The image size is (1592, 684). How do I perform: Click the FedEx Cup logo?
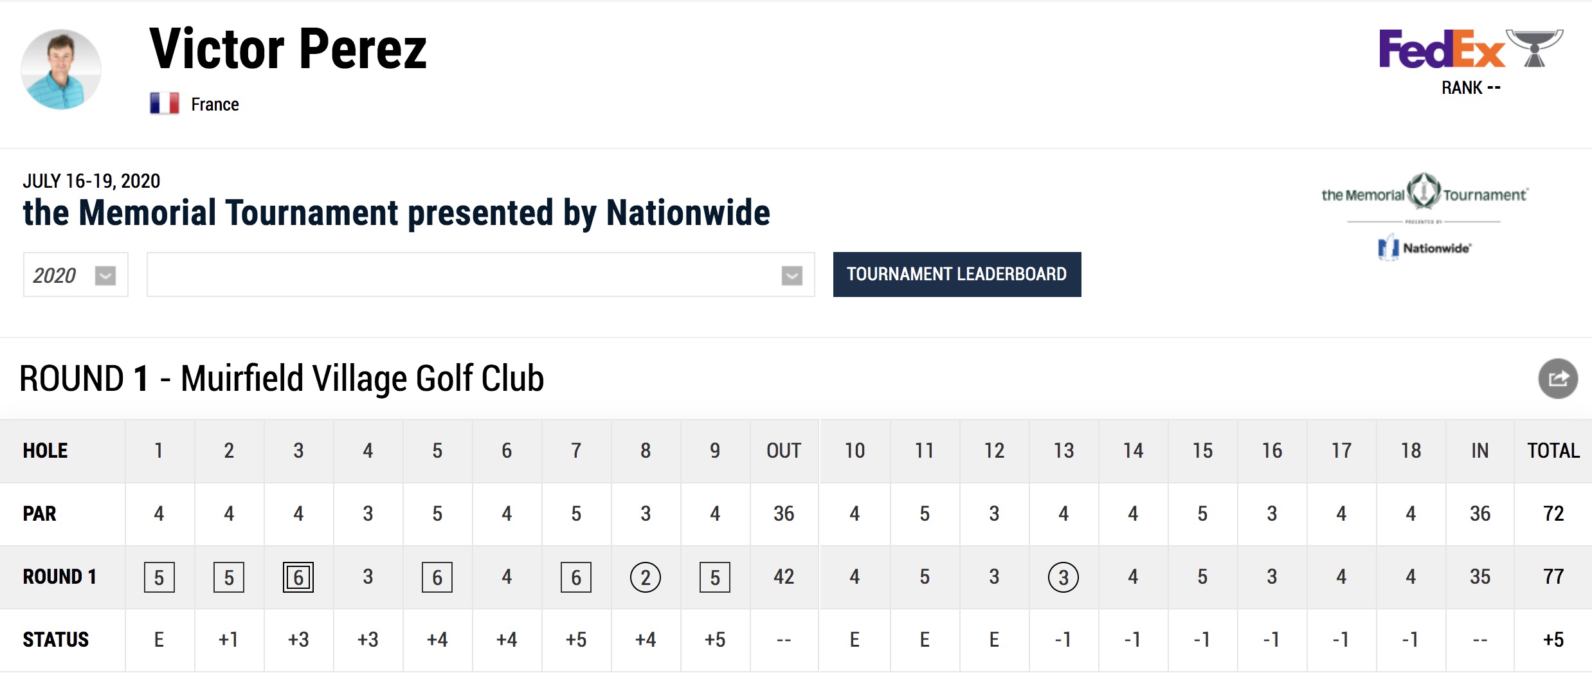point(1471,49)
